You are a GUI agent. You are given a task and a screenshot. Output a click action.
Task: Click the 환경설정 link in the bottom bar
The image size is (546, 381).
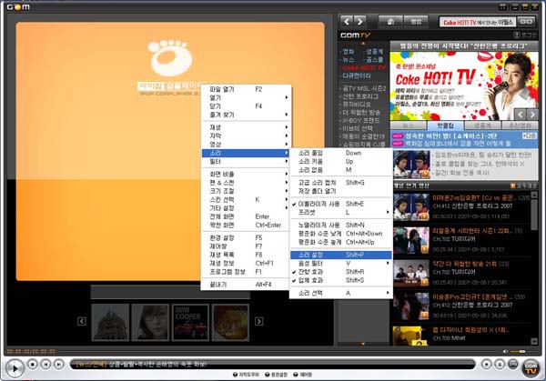pos(277,375)
